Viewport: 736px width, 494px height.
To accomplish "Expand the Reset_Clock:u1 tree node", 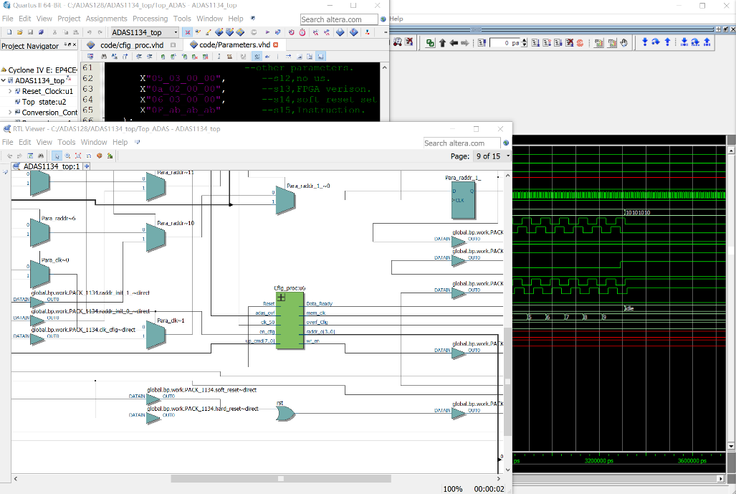I will click(x=10, y=91).
